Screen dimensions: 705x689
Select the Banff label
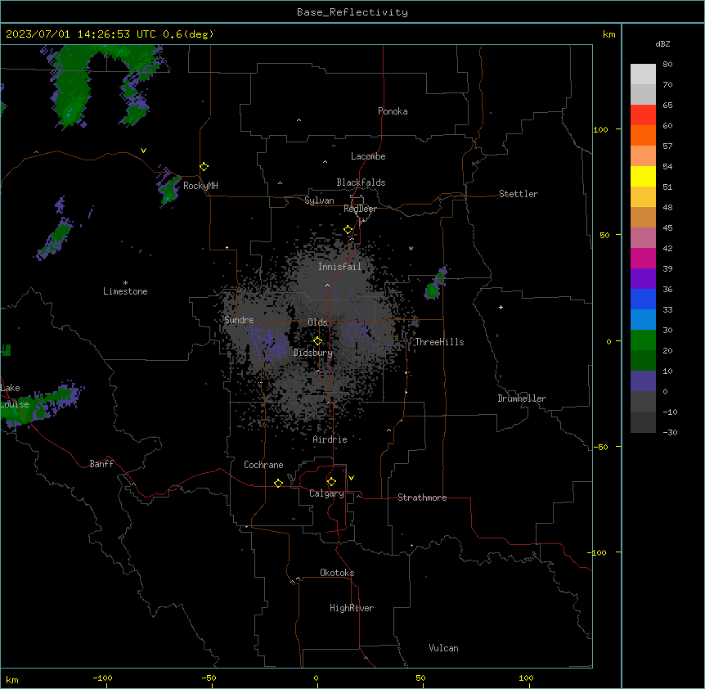click(x=101, y=464)
